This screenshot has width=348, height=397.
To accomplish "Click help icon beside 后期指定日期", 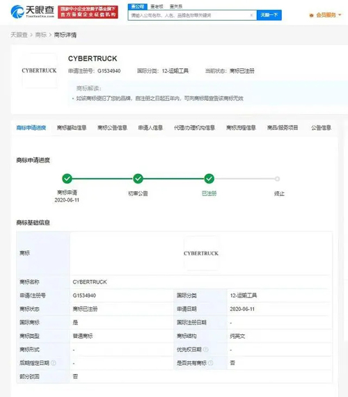I will (54, 363).
